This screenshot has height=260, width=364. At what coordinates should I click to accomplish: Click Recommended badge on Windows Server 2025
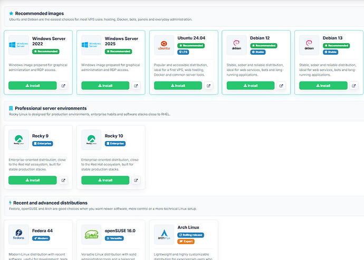[118, 52]
